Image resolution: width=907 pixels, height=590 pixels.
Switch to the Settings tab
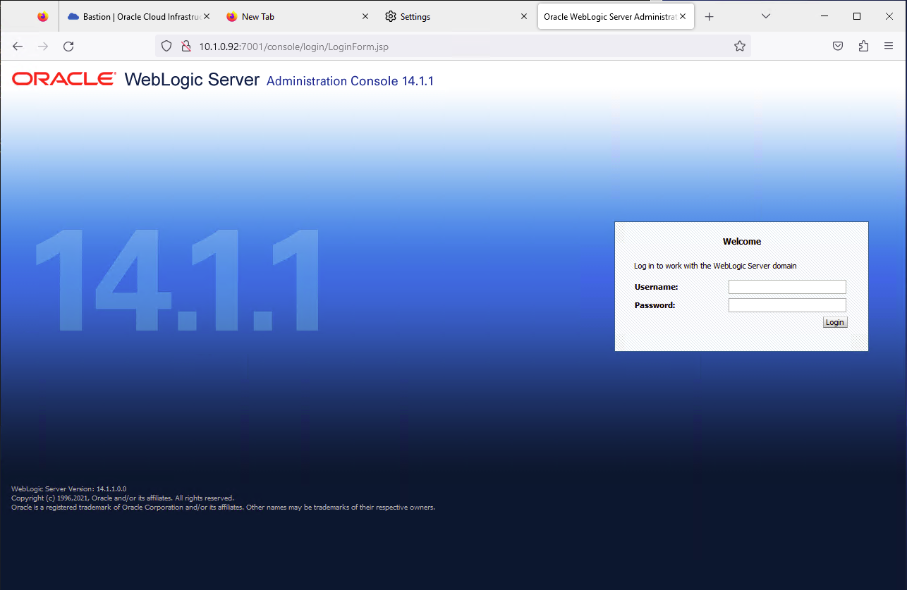(456, 17)
